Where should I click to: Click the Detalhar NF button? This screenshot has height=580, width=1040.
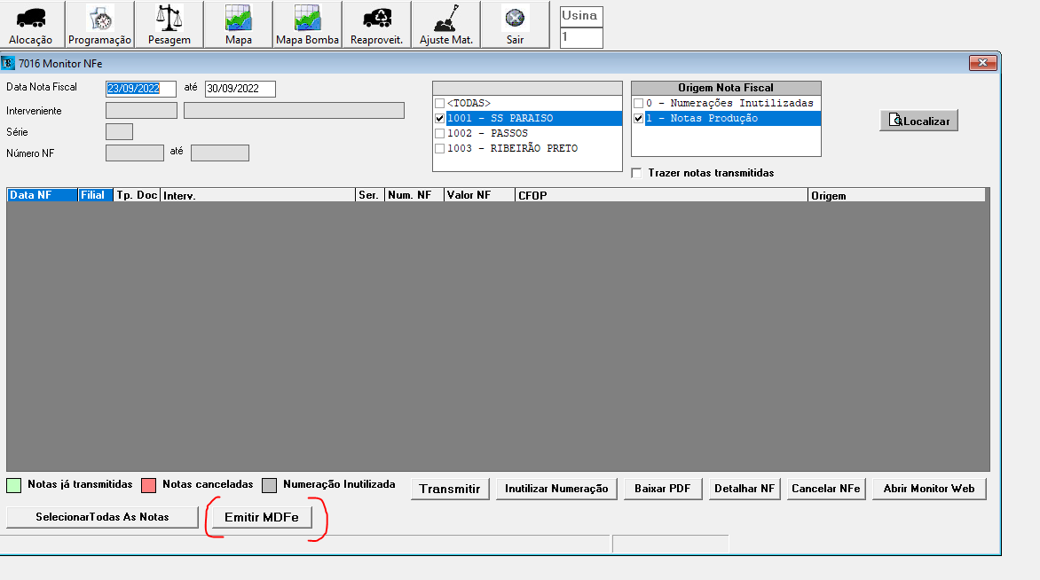click(x=745, y=489)
